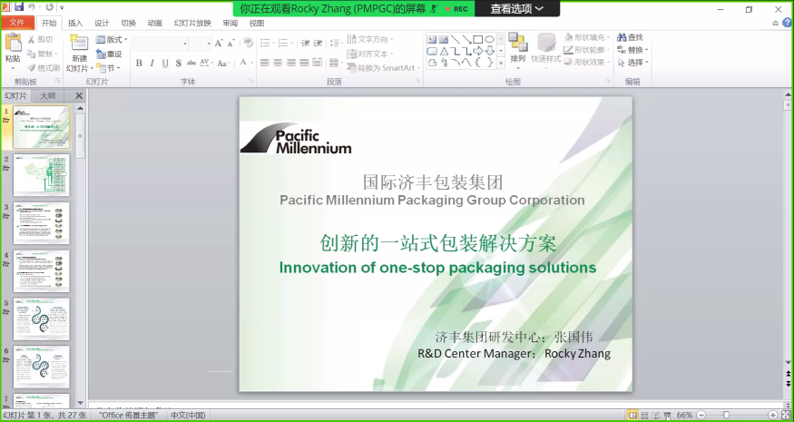Viewport: 794px width, 422px height.
Task: Switch to Reading view icon
Action: [x=656, y=416]
